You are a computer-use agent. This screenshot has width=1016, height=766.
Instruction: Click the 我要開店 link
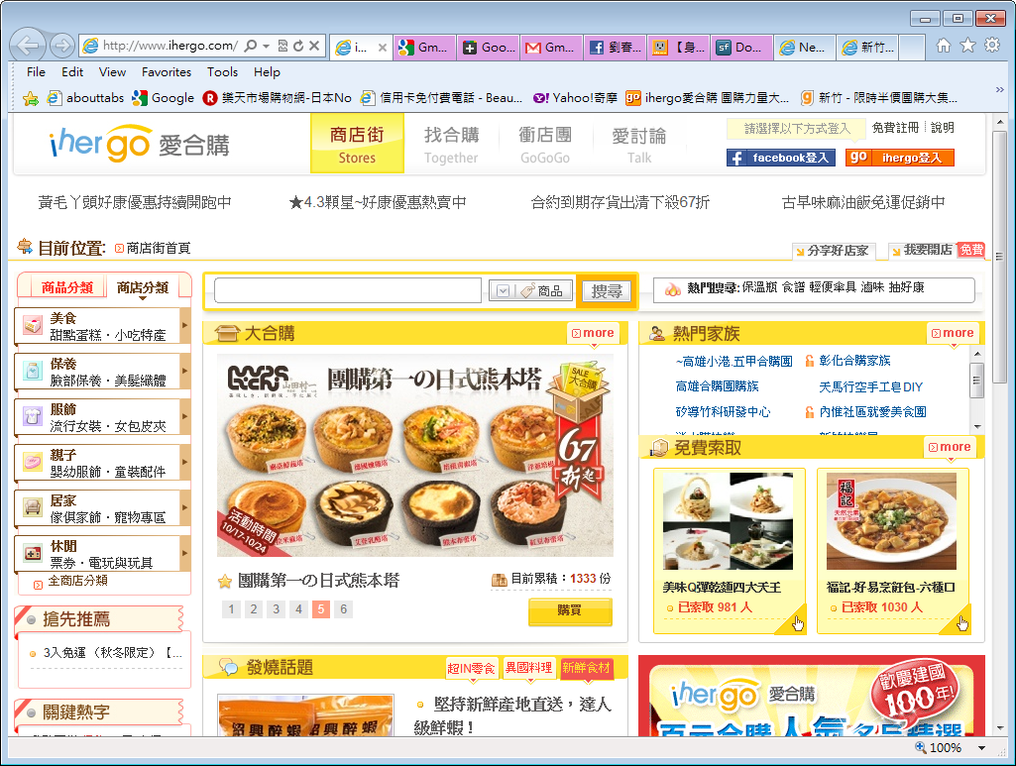point(928,250)
